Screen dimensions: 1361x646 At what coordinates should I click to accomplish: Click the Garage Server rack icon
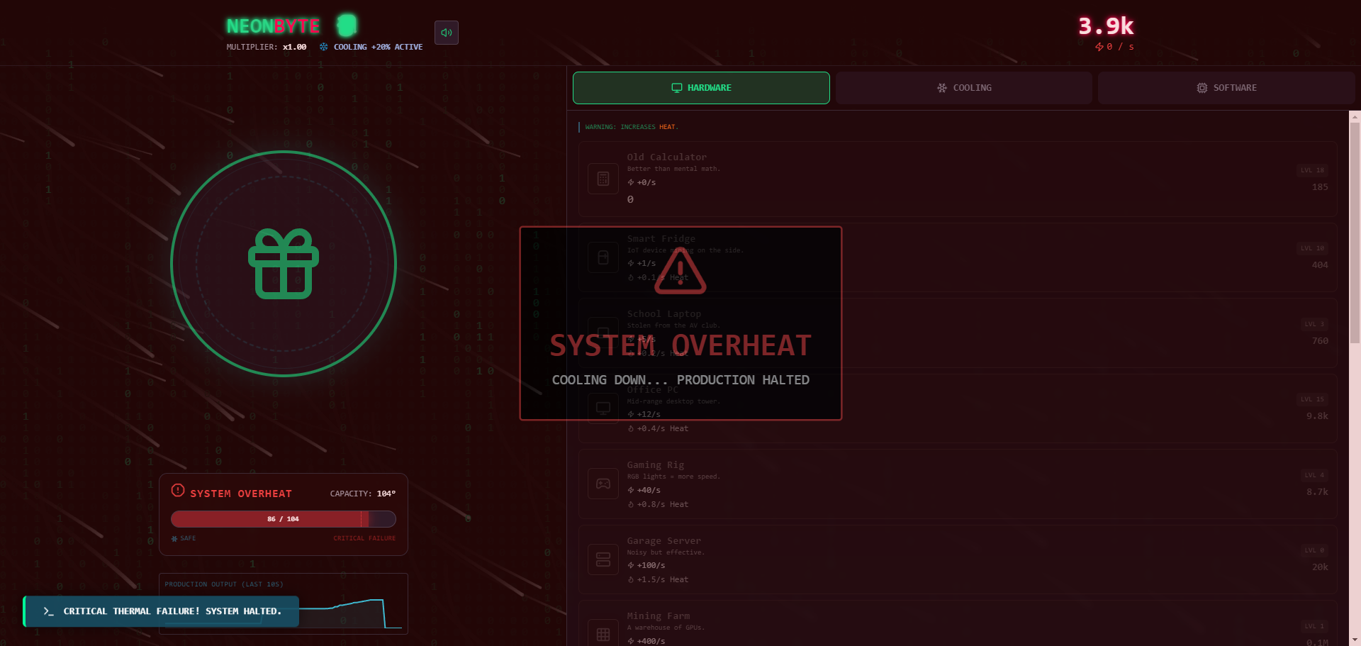point(603,559)
